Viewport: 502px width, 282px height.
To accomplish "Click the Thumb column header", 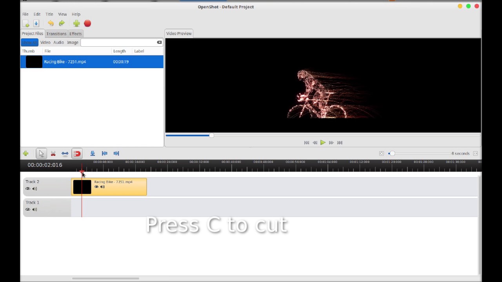I will pyautogui.click(x=31, y=51).
